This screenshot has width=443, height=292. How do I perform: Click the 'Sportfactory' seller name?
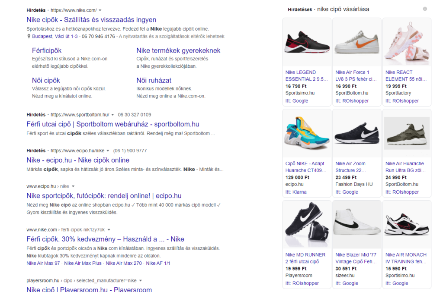(398, 93)
